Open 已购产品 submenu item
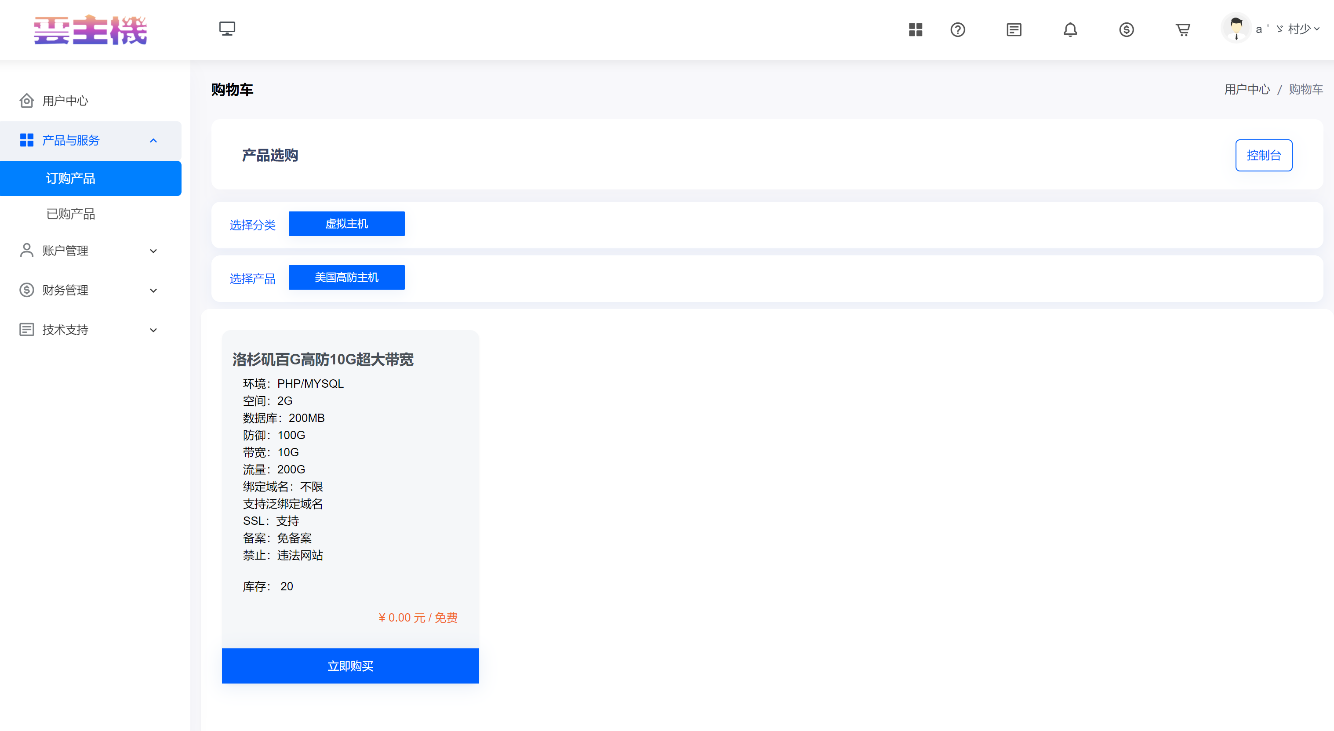The height and width of the screenshot is (731, 1334). [70, 214]
